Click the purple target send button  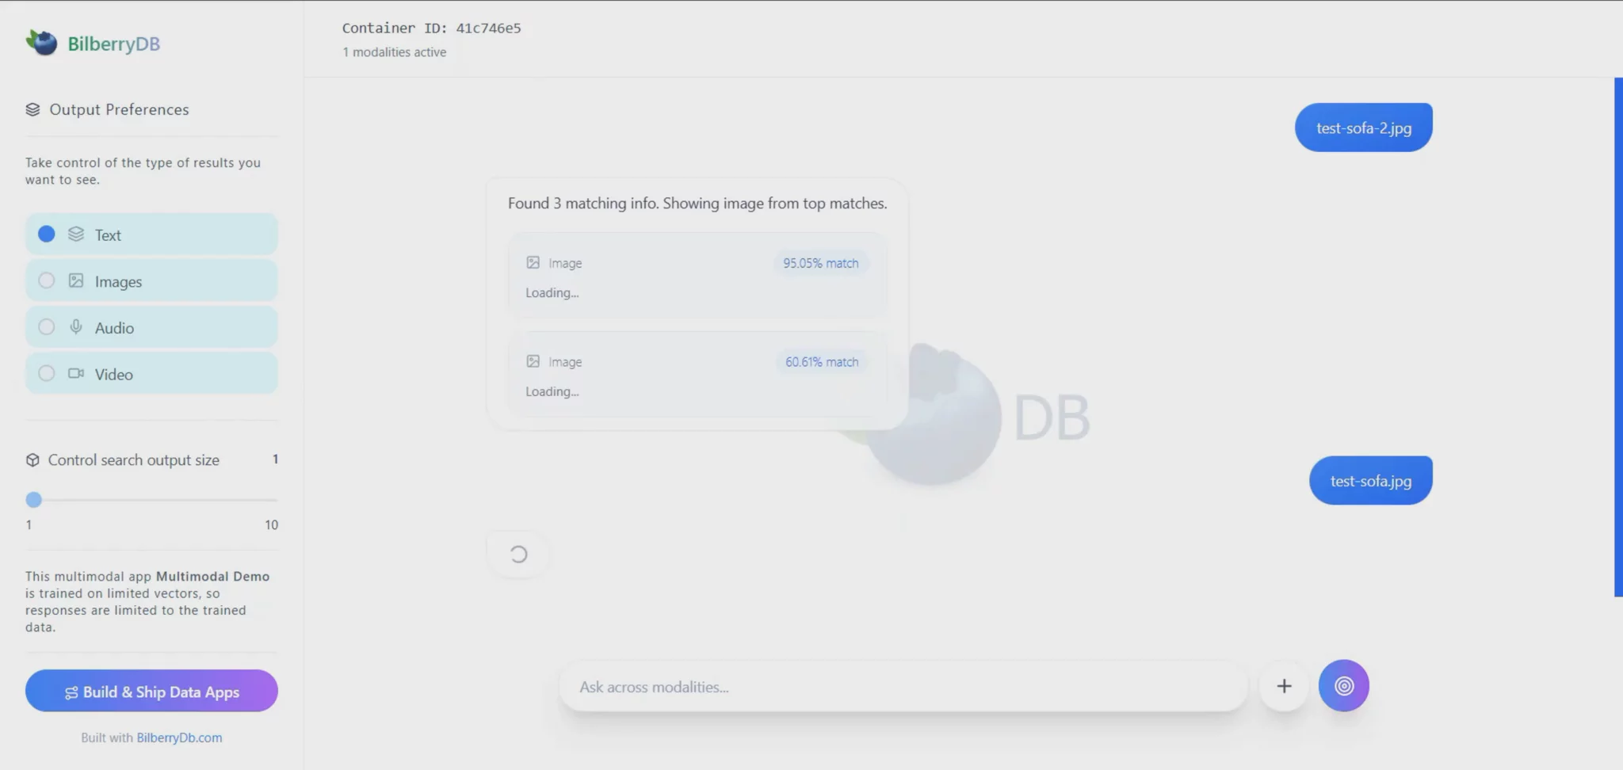pyautogui.click(x=1344, y=686)
